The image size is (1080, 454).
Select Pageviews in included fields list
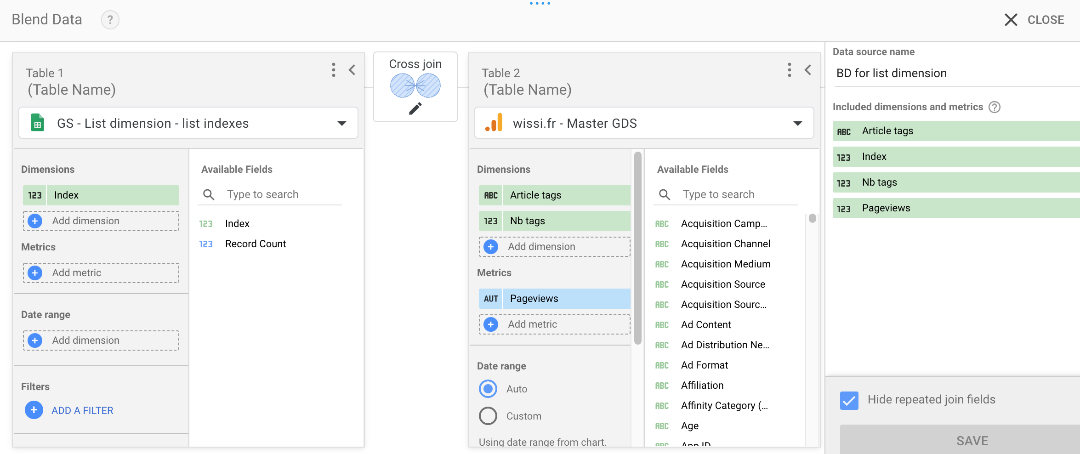pyautogui.click(x=956, y=208)
